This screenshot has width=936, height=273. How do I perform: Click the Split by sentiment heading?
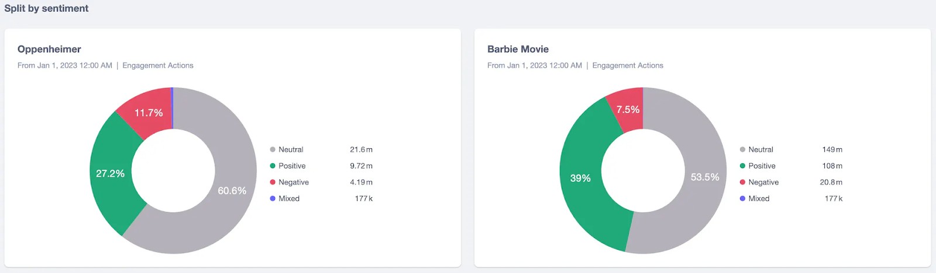(x=46, y=8)
